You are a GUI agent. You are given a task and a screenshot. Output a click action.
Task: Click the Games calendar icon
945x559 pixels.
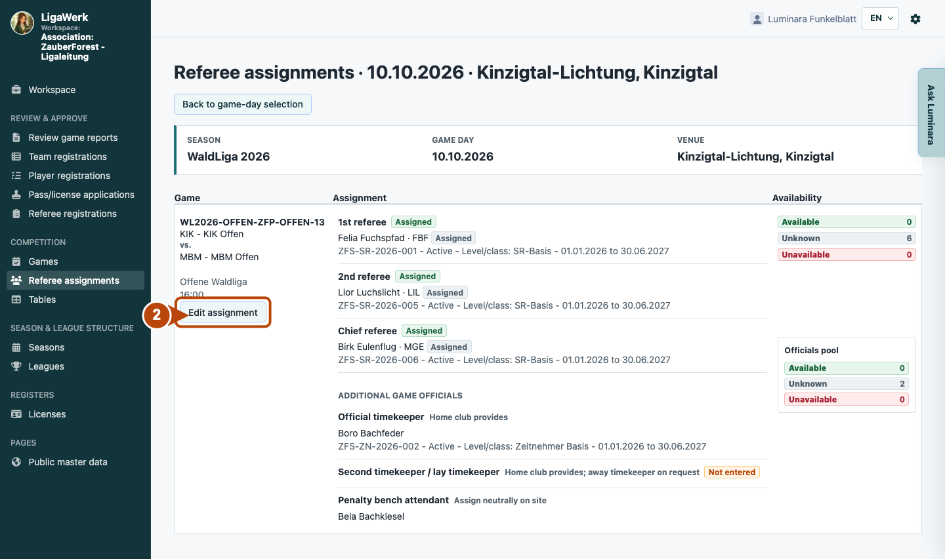coord(16,261)
